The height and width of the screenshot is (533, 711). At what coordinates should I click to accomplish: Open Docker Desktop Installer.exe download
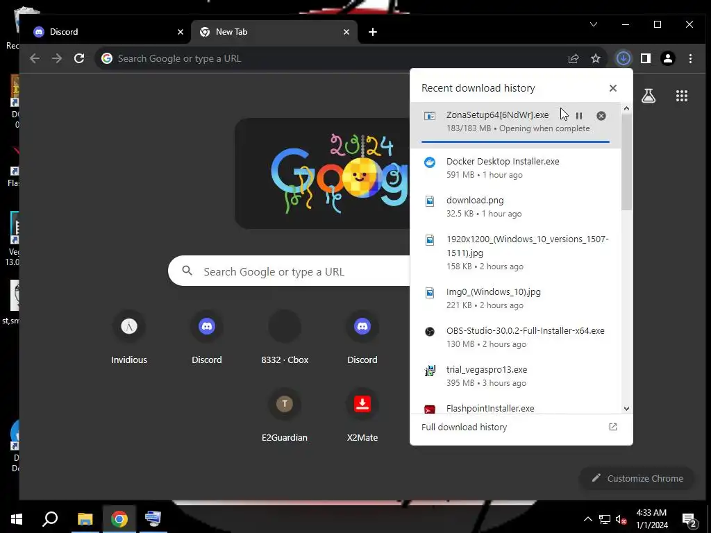[x=515, y=168]
